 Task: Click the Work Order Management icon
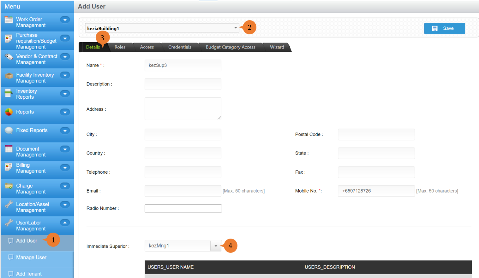click(x=9, y=20)
